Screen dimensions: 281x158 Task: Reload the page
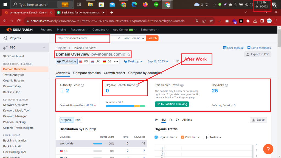point(19,21)
